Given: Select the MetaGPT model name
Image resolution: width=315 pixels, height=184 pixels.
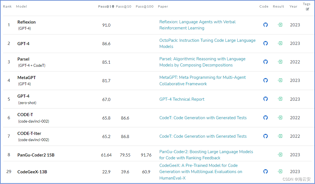Looking at the screenshot, I should coord(26,78).
